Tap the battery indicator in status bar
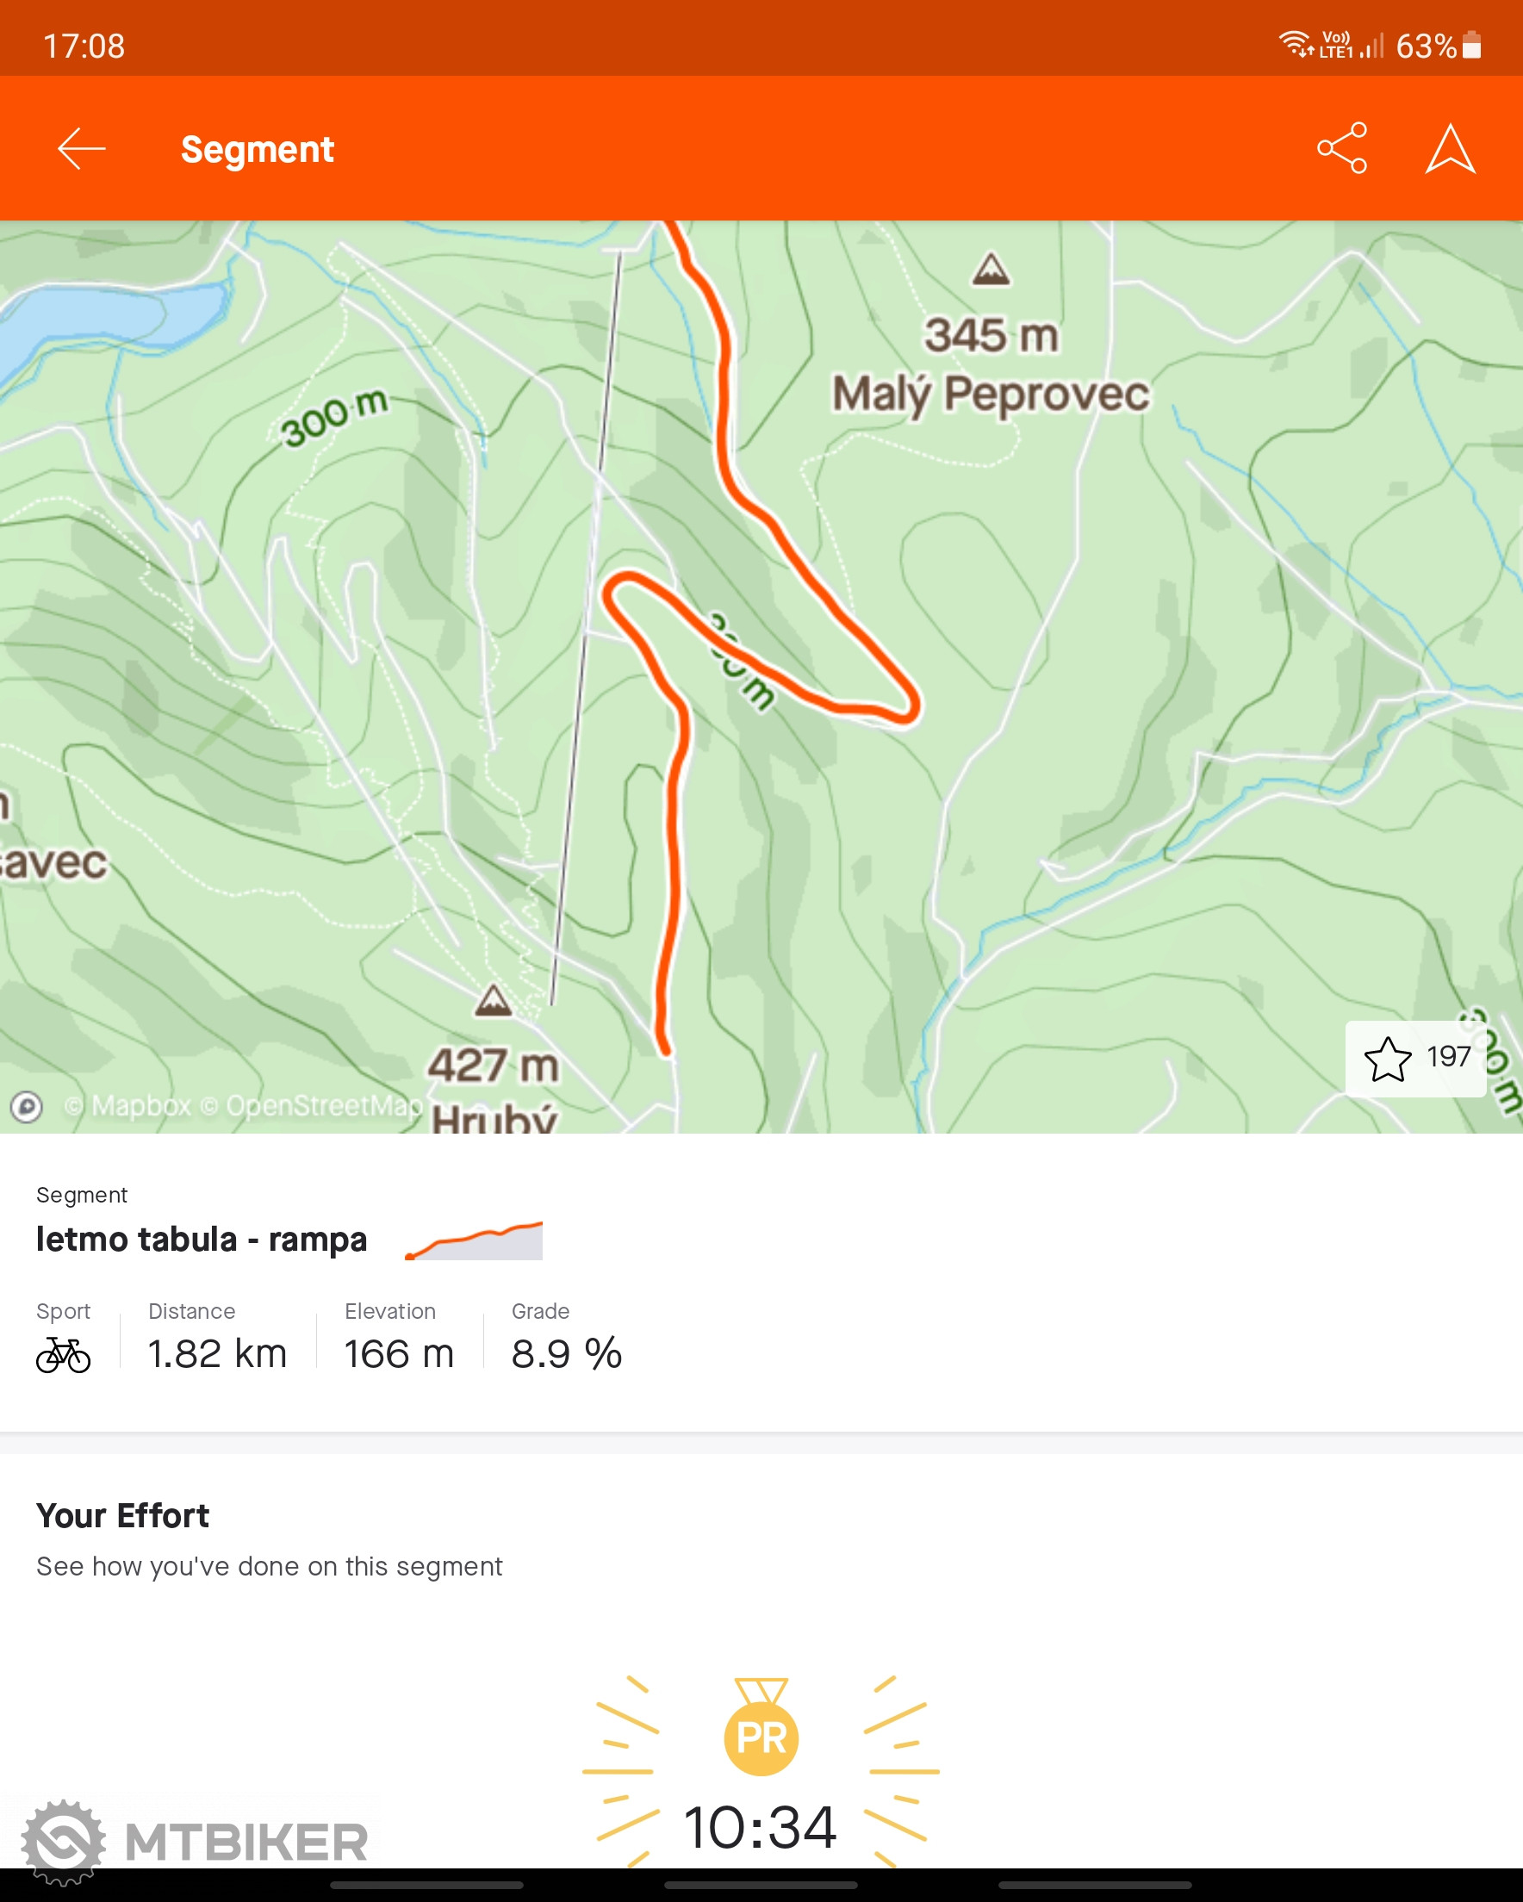 point(1472,45)
